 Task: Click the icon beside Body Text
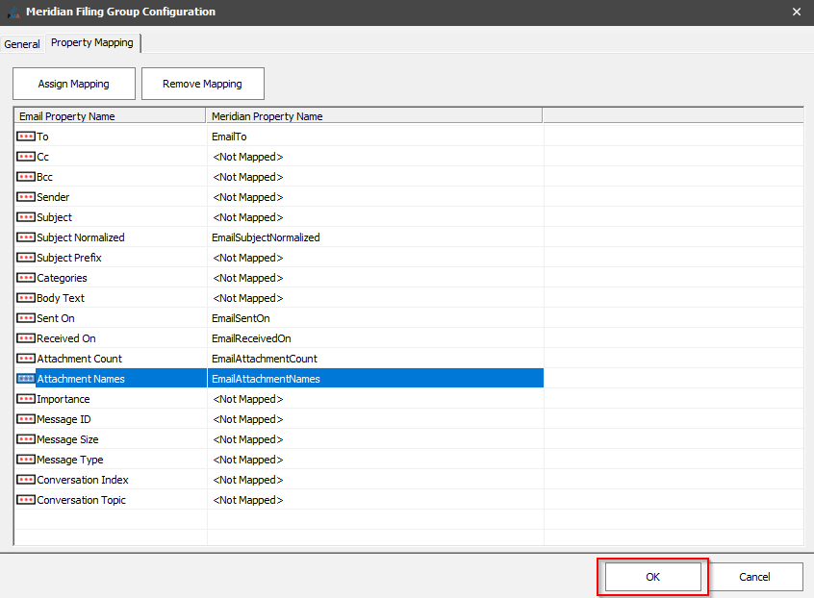25,298
